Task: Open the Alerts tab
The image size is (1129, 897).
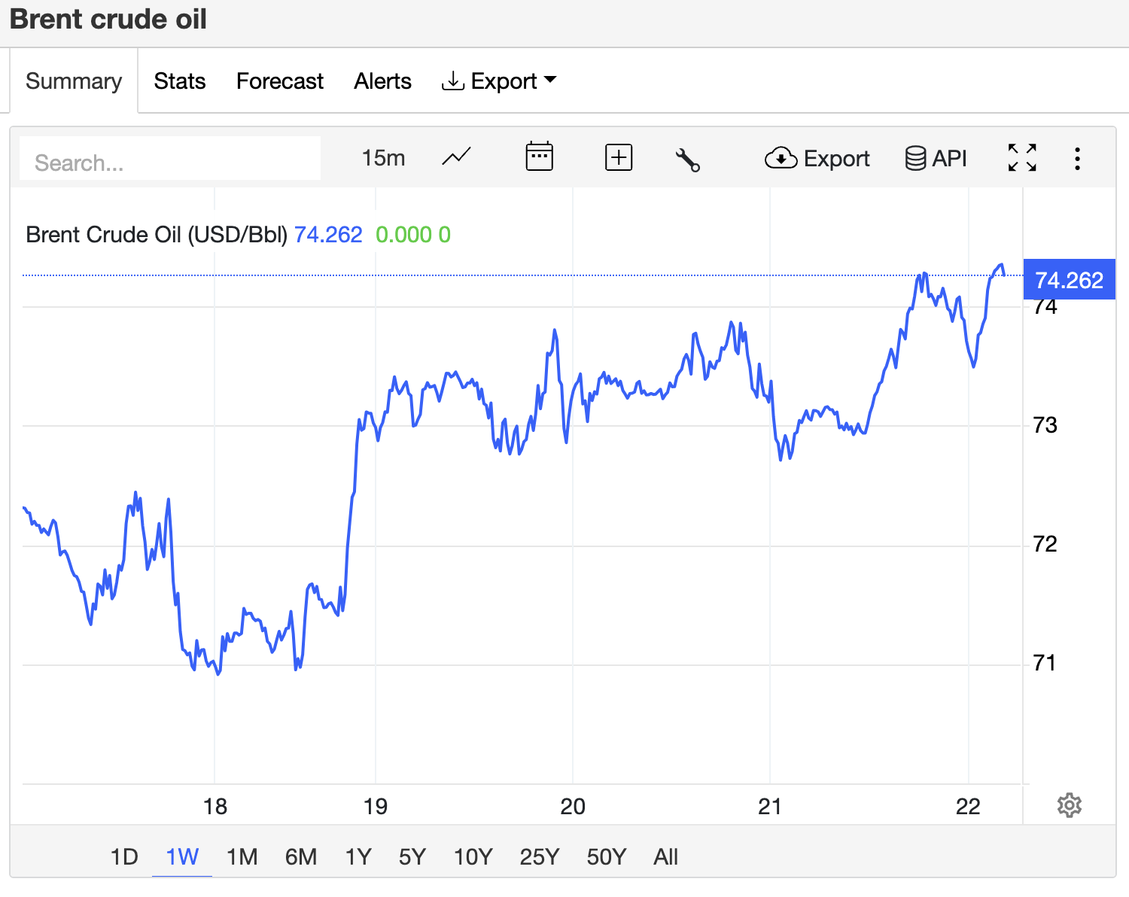Action: 383,81
